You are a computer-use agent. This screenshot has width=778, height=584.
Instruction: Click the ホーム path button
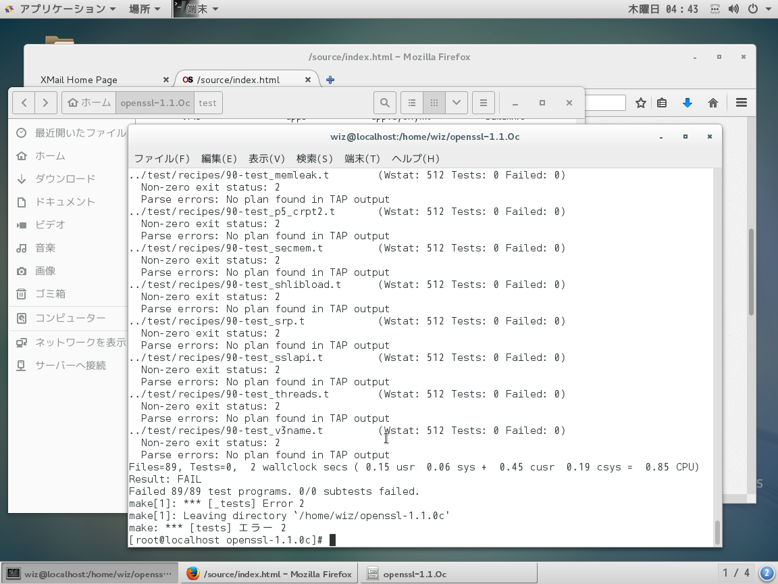(89, 103)
